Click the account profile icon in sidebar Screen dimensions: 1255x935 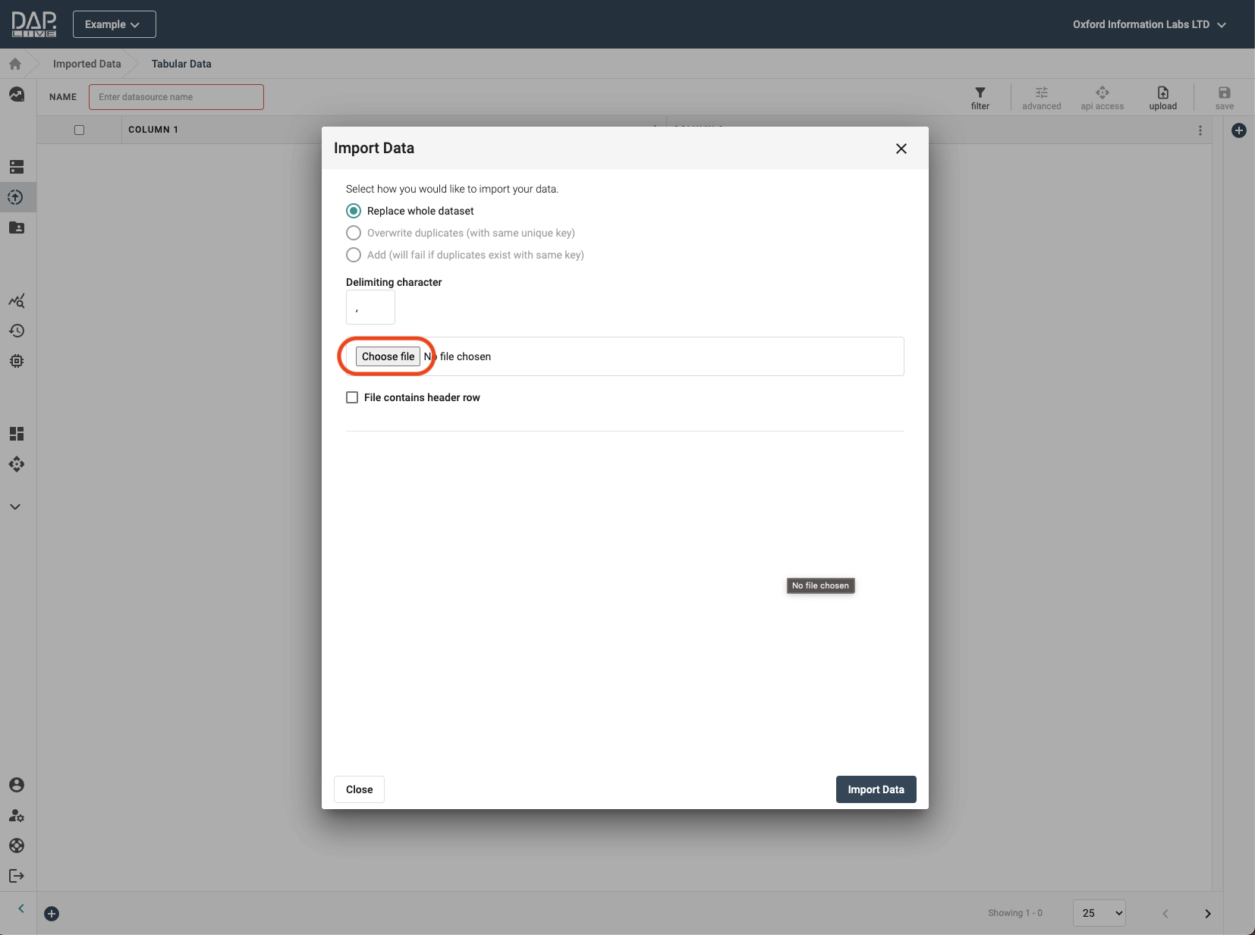tap(17, 785)
